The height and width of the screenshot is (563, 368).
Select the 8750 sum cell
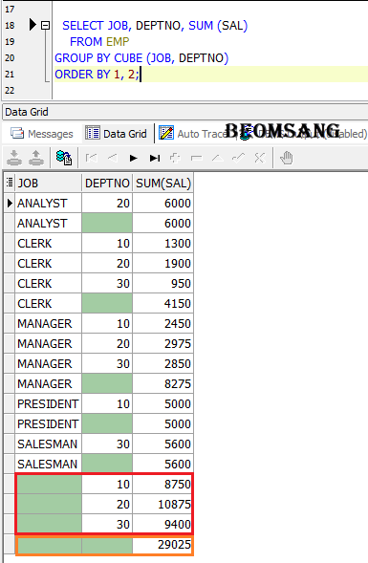[x=163, y=485]
